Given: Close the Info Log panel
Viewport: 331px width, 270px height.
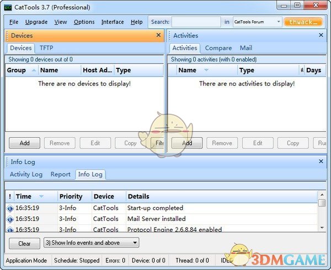Looking at the screenshot, I should tap(321, 161).
